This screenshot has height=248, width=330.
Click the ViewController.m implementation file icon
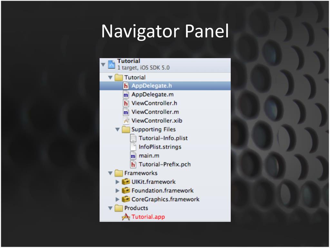[x=126, y=112]
